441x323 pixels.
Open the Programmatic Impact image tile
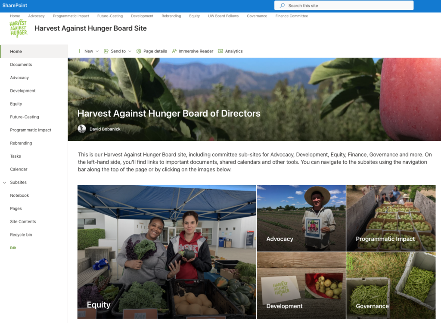click(x=391, y=218)
